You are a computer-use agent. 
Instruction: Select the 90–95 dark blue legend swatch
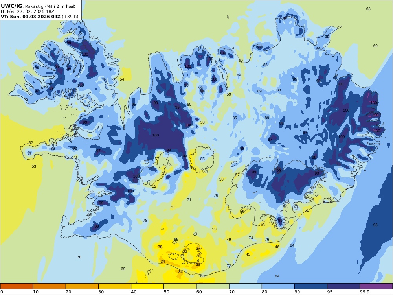coord(311,286)
